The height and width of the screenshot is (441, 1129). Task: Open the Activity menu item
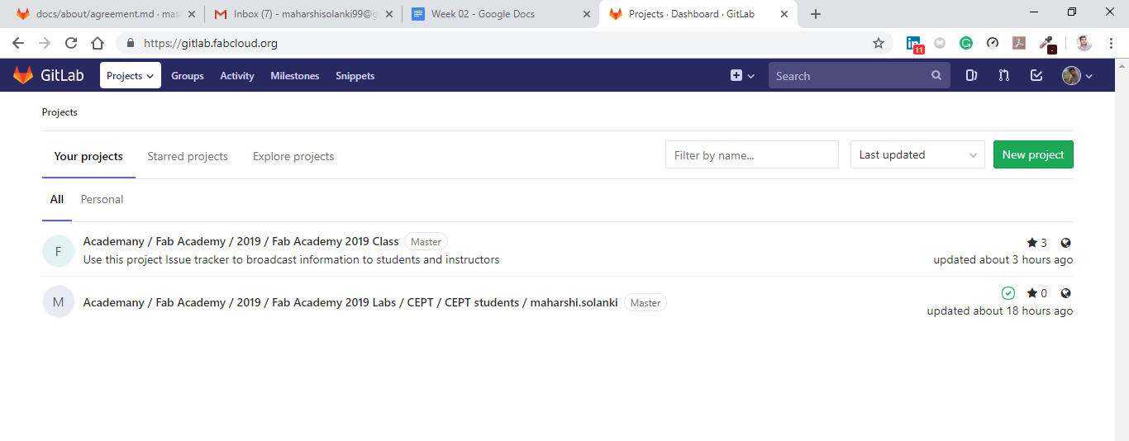(x=237, y=76)
